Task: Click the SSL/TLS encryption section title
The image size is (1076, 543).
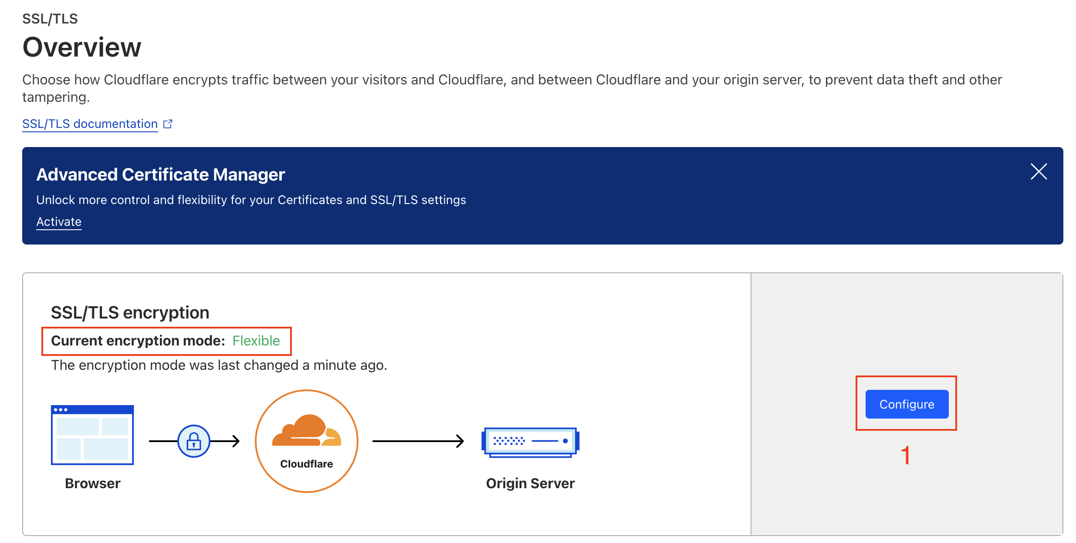Action: [x=130, y=312]
